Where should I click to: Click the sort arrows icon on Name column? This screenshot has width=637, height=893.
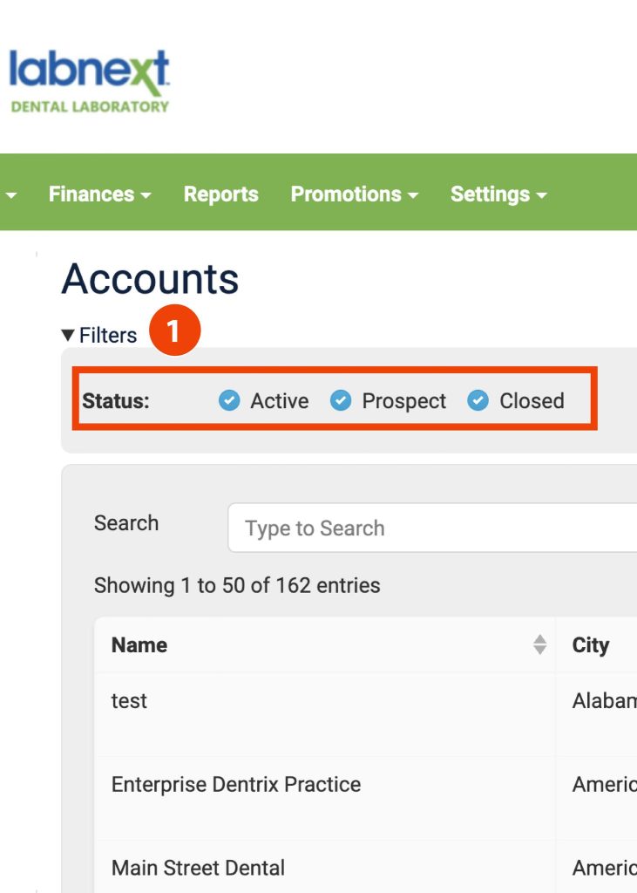[x=537, y=645]
